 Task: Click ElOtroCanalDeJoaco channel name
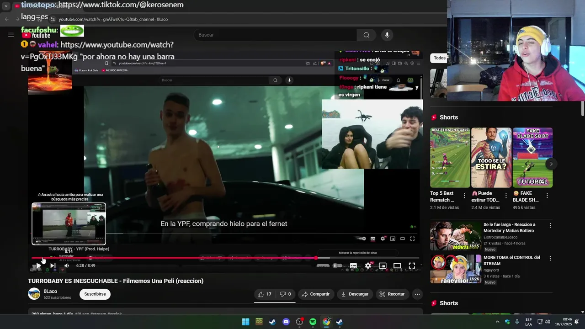click(500, 237)
